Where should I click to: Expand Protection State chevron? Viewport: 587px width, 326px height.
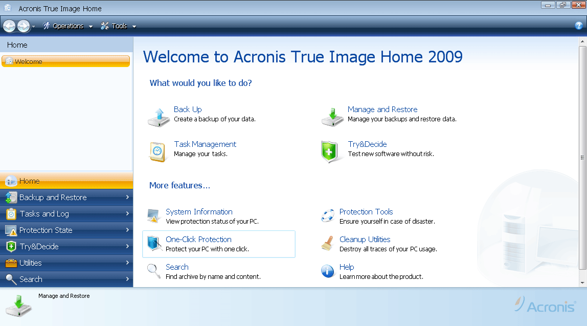[127, 230]
